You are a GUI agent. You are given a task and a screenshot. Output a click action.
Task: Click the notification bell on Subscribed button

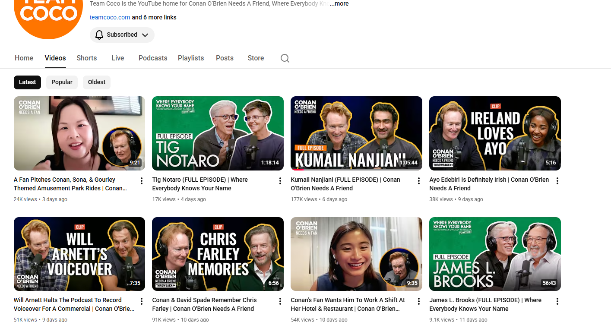[x=99, y=35]
